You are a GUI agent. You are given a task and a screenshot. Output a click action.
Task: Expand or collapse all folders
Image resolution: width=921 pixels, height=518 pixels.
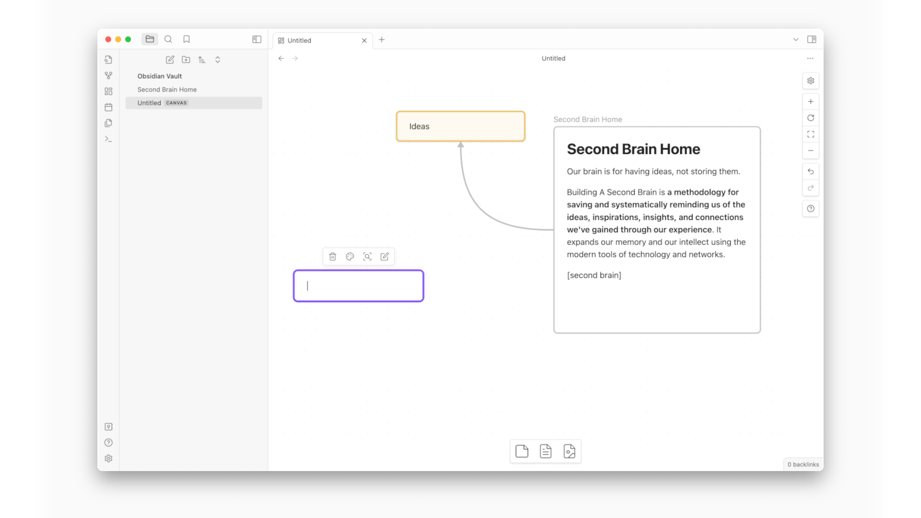217,59
